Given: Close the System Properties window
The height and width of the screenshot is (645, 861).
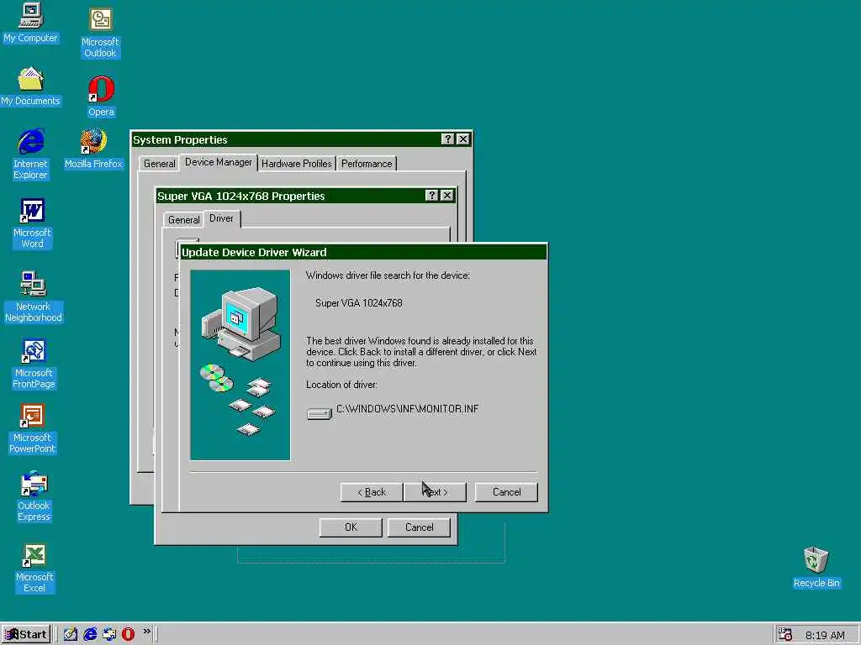Looking at the screenshot, I should [x=463, y=139].
